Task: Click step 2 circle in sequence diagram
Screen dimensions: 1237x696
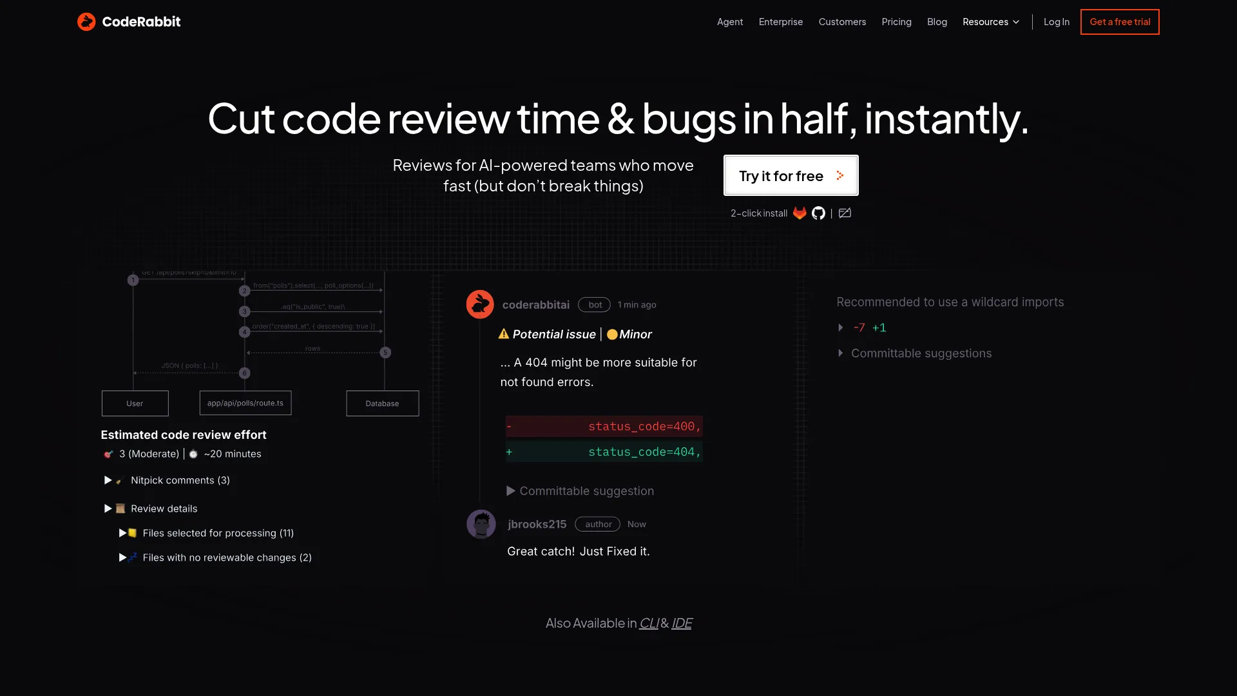Action: point(244,291)
